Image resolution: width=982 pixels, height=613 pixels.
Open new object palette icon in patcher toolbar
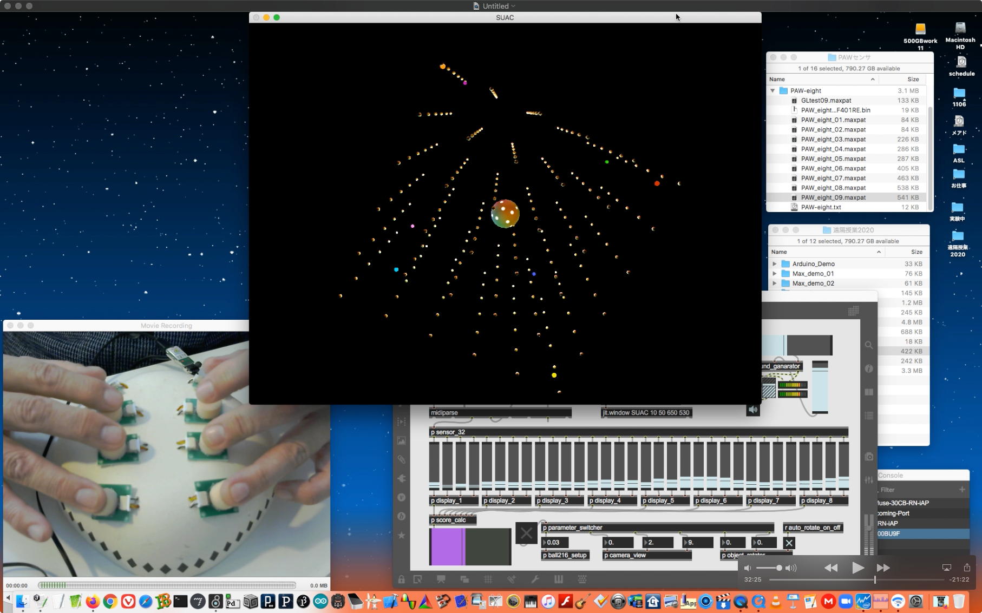pos(418,579)
